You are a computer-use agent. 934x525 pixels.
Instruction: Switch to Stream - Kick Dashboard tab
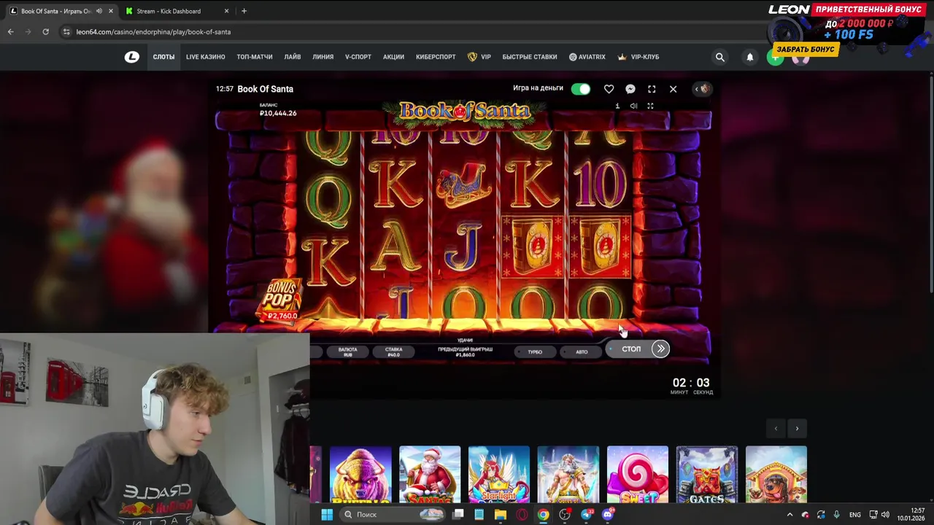coord(177,11)
